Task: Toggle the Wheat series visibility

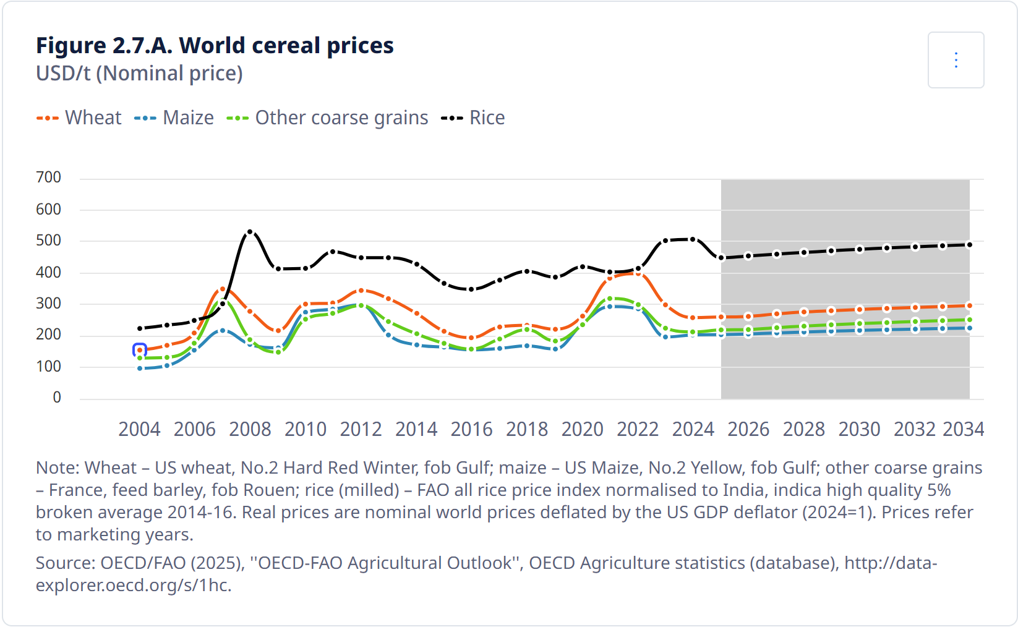Action: click(x=93, y=117)
